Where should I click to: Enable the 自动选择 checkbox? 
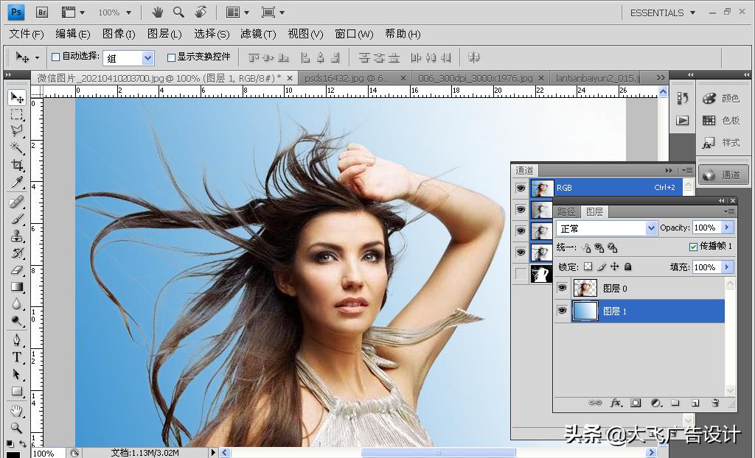pos(55,57)
